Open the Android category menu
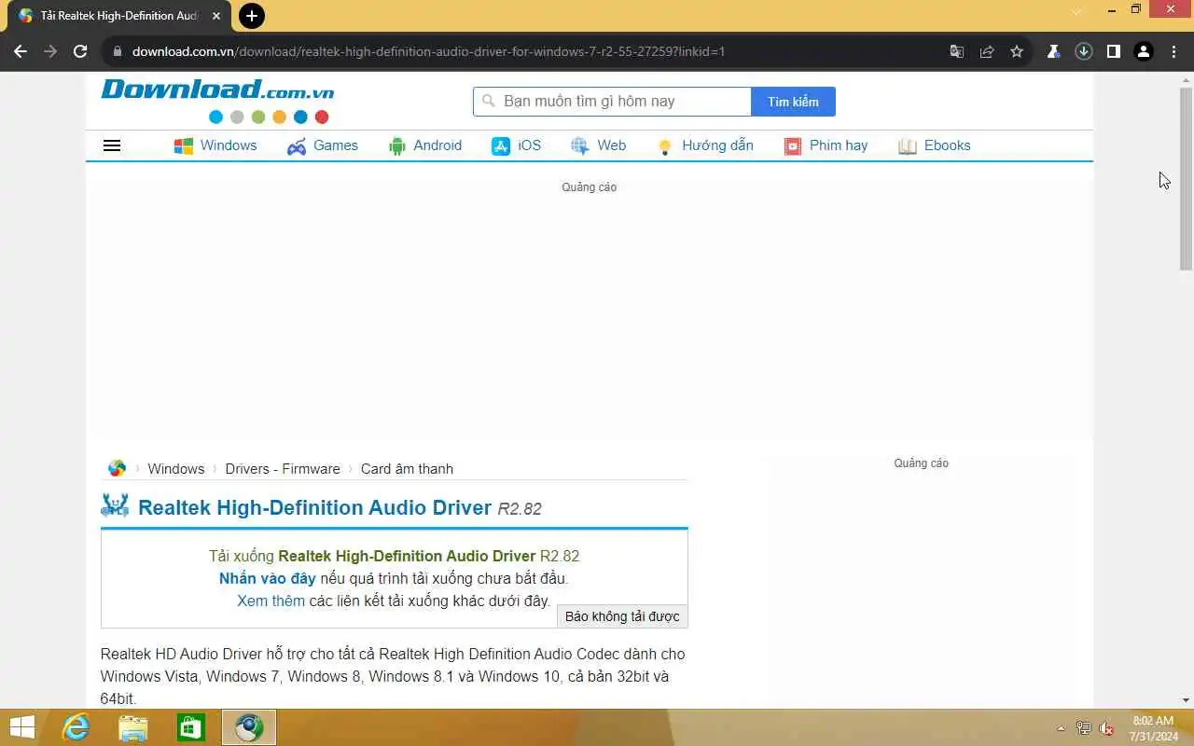This screenshot has height=746, width=1194. point(437,145)
